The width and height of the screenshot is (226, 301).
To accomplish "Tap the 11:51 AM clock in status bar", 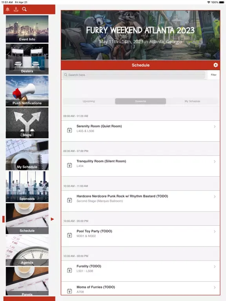I will [x=7, y=2].
